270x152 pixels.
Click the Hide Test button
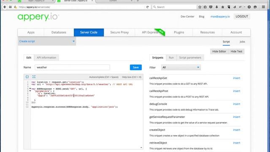236,52
